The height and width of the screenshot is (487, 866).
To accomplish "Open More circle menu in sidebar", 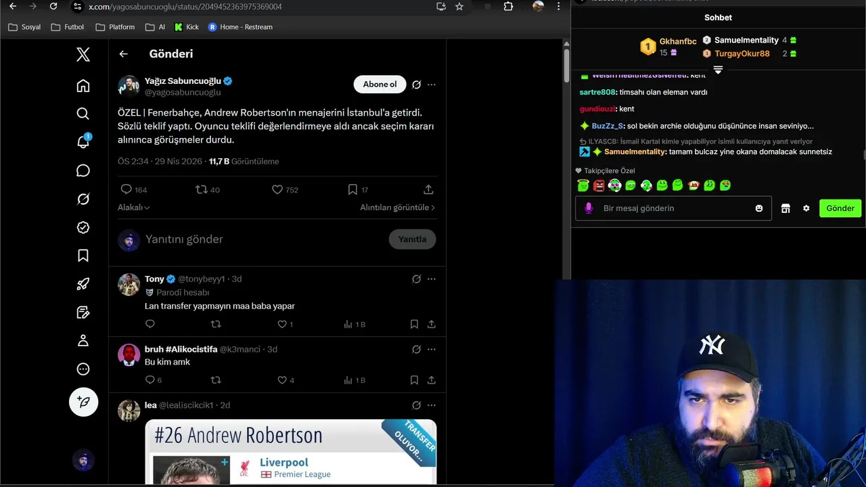I will 83,369.
